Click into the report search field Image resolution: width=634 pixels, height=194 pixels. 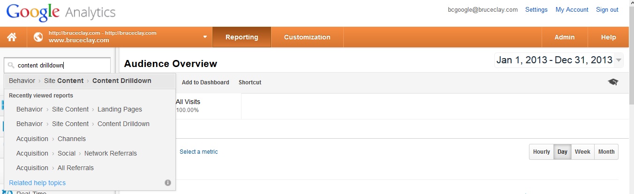[x=57, y=66]
